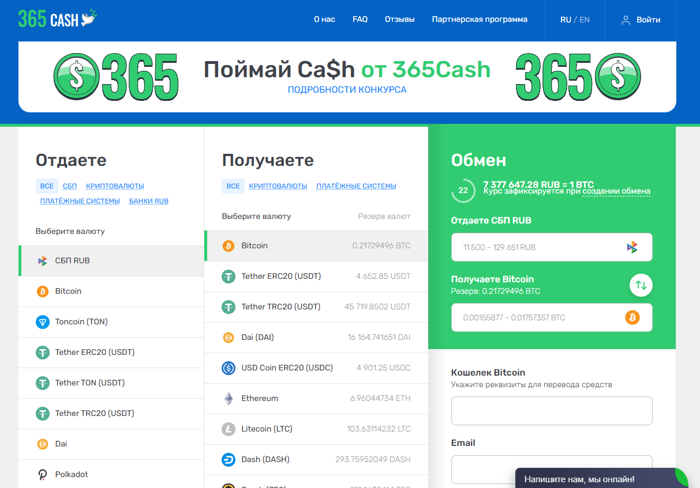Click the Dai icon in Отдаете list
Image resolution: width=700 pixels, height=488 pixels.
43,444
